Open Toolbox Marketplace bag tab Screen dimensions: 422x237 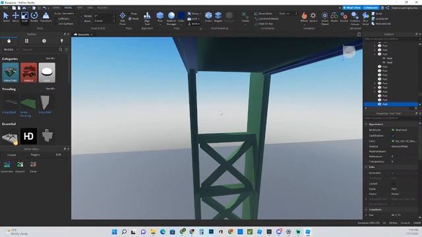(9, 41)
